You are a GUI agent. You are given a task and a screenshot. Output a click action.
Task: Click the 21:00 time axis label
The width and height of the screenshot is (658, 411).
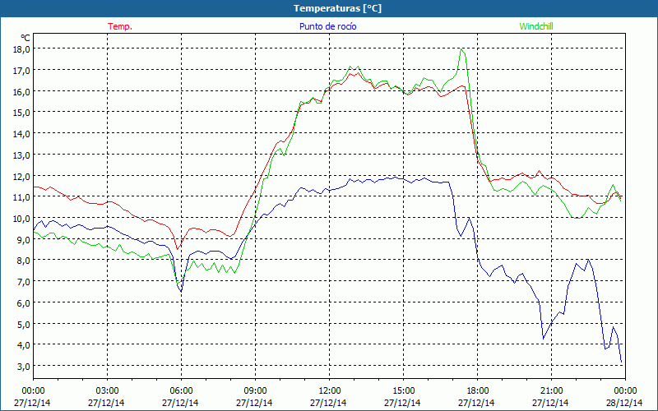551,391
